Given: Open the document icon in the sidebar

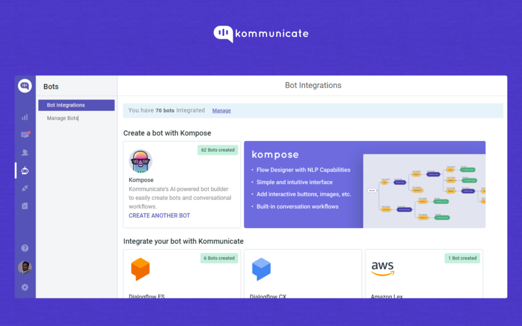Looking at the screenshot, I should pos(25,206).
